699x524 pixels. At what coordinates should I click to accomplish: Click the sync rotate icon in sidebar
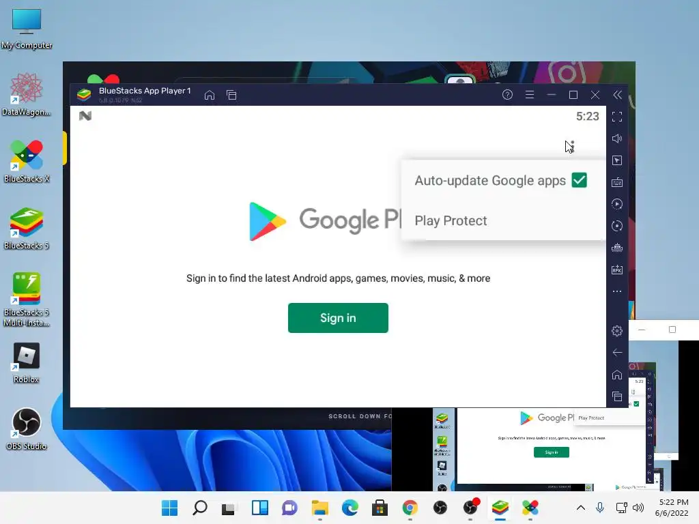coord(617,226)
